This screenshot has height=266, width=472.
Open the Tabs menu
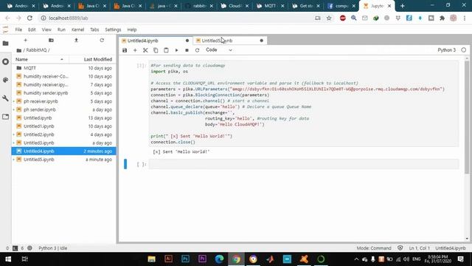click(x=94, y=30)
